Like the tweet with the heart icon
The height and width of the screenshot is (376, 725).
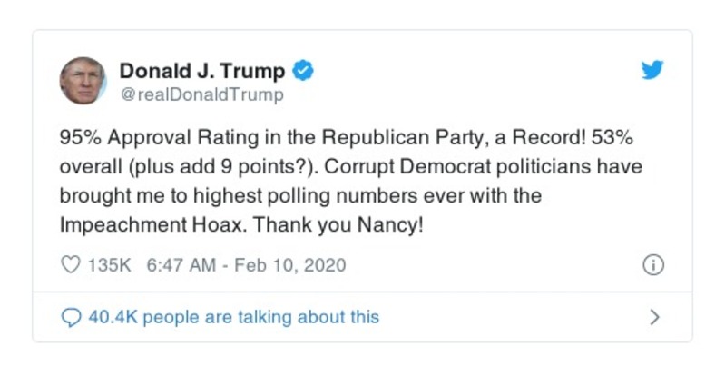[x=70, y=266]
